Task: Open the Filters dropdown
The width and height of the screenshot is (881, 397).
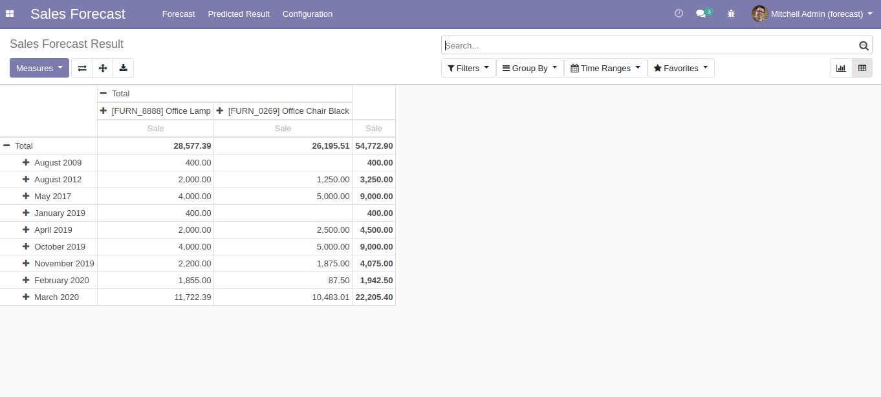Action: tap(468, 68)
